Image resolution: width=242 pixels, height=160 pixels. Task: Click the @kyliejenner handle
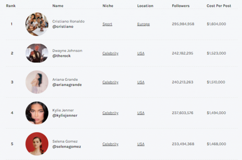click(x=65, y=116)
